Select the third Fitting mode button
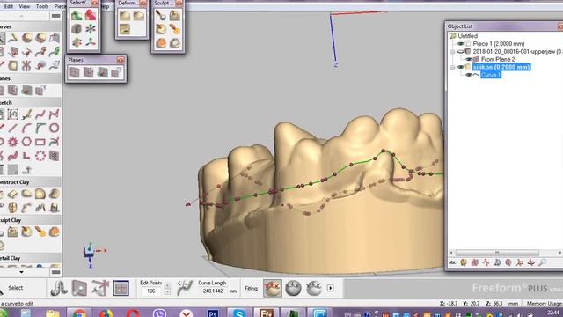 pyautogui.click(x=314, y=288)
